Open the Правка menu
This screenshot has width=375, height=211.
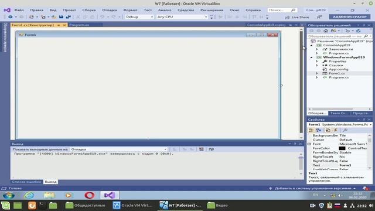point(36,10)
